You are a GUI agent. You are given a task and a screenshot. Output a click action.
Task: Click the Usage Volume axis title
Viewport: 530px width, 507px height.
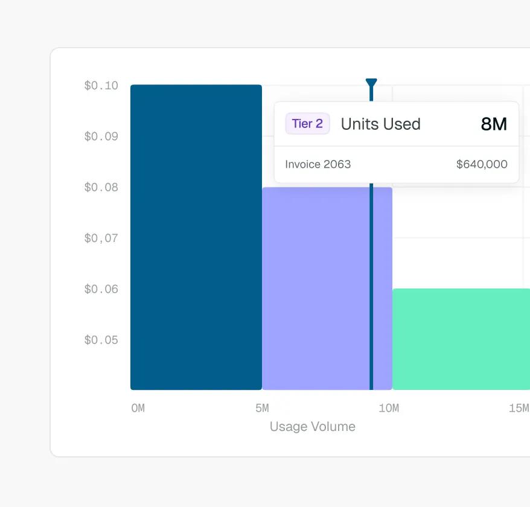tap(313, 427)
